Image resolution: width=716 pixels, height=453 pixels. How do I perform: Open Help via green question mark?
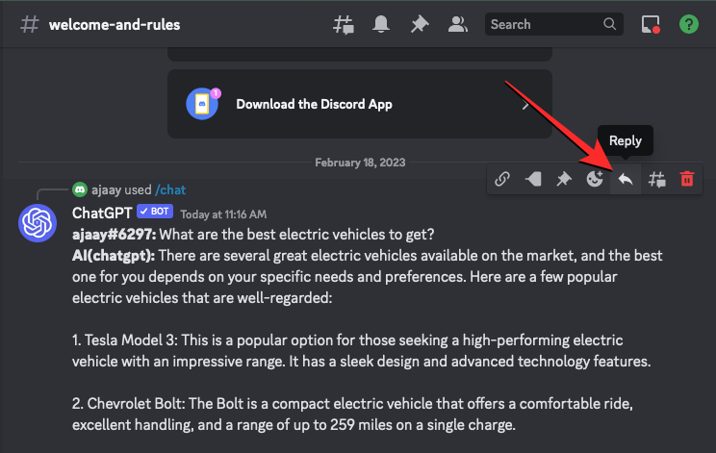click(x=688, y=24)
